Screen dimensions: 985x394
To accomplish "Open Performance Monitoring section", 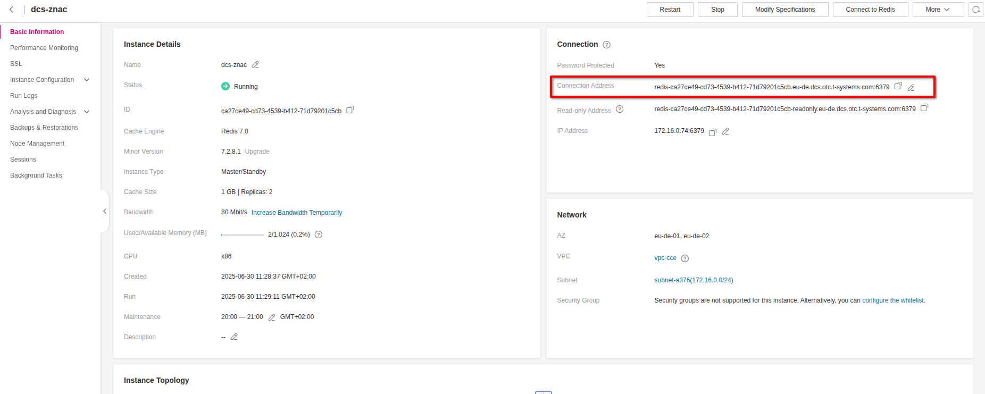I will (44, 48).
